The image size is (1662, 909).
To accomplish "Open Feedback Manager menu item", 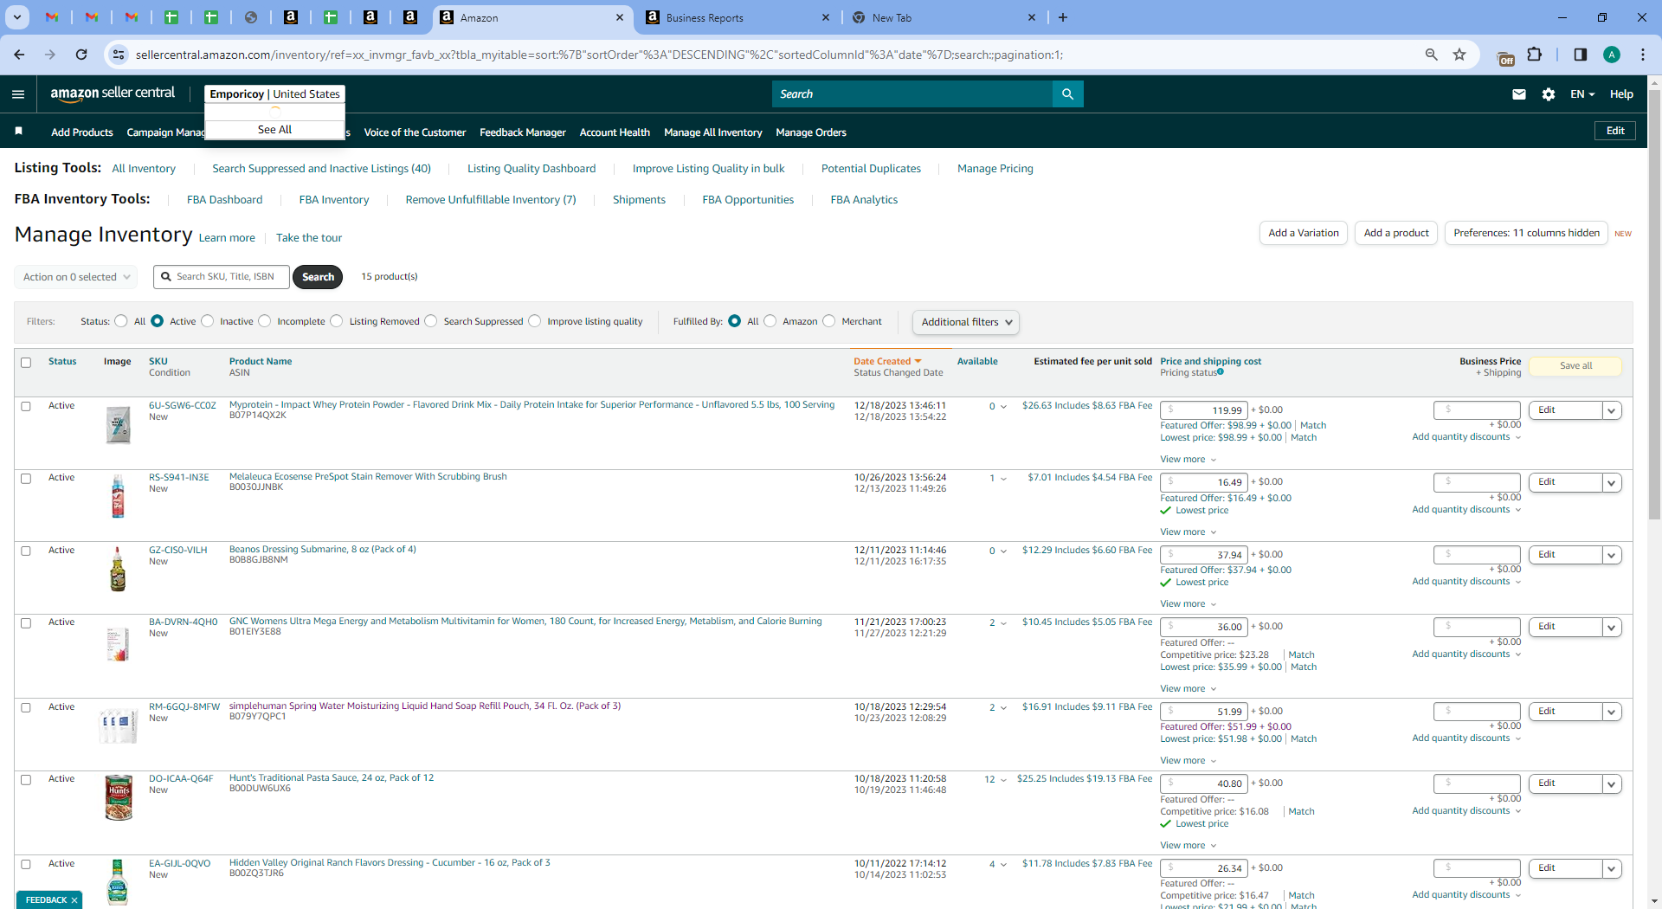I will 523,132.
